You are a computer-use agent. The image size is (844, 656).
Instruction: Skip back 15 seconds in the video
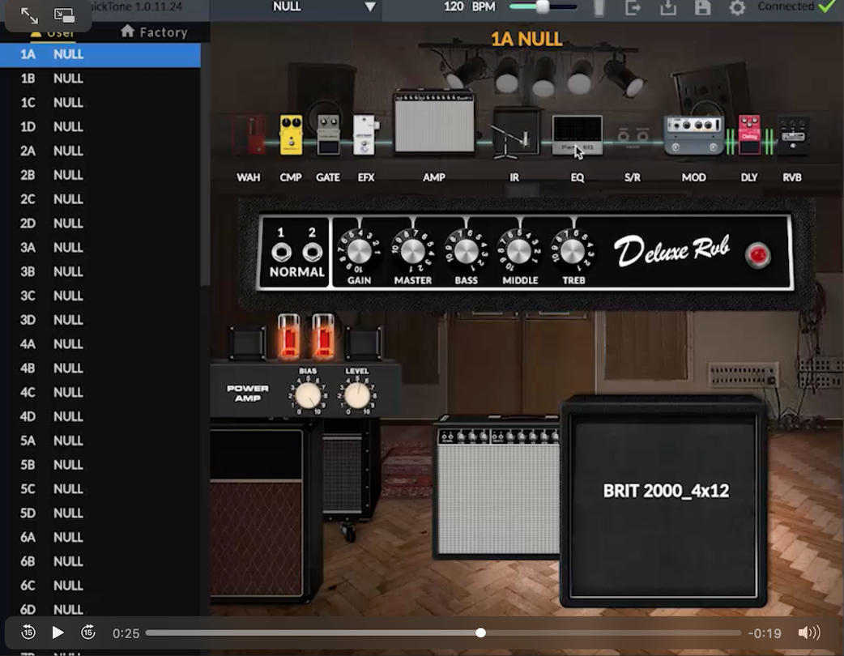tap(28, 633)
